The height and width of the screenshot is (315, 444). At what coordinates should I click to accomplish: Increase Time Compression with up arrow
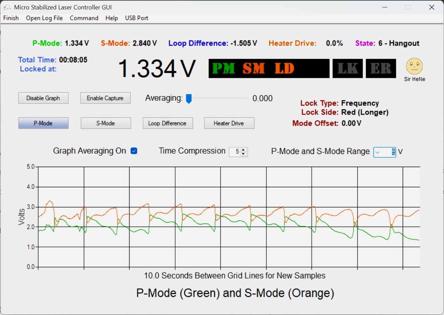point(244,150)
